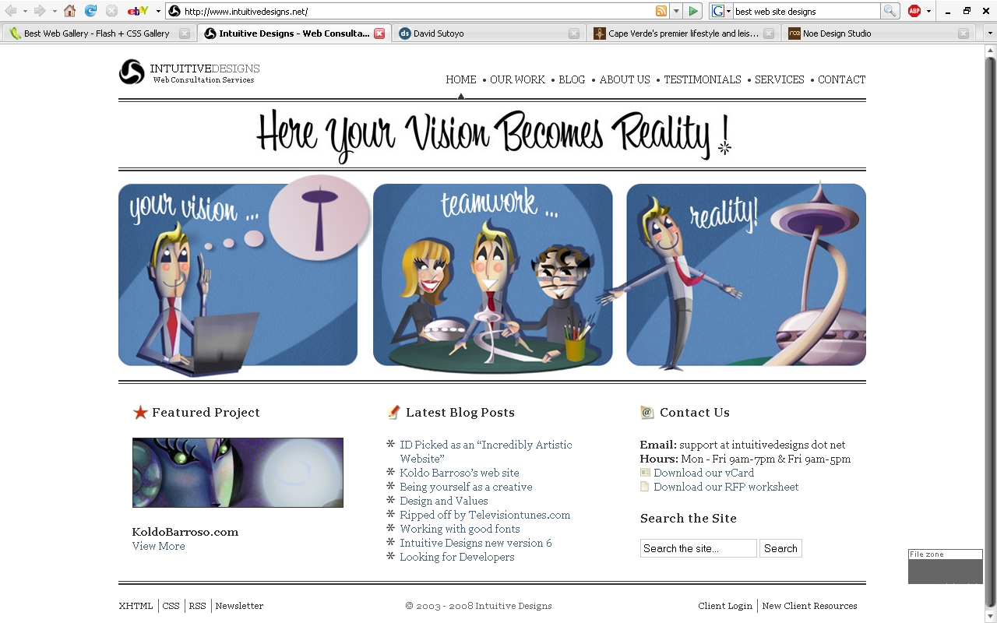Viewport: 997px width, 623px height.
Task: Open the KoldoBarroso featured project thumbnail
Action: click(238, 473)
